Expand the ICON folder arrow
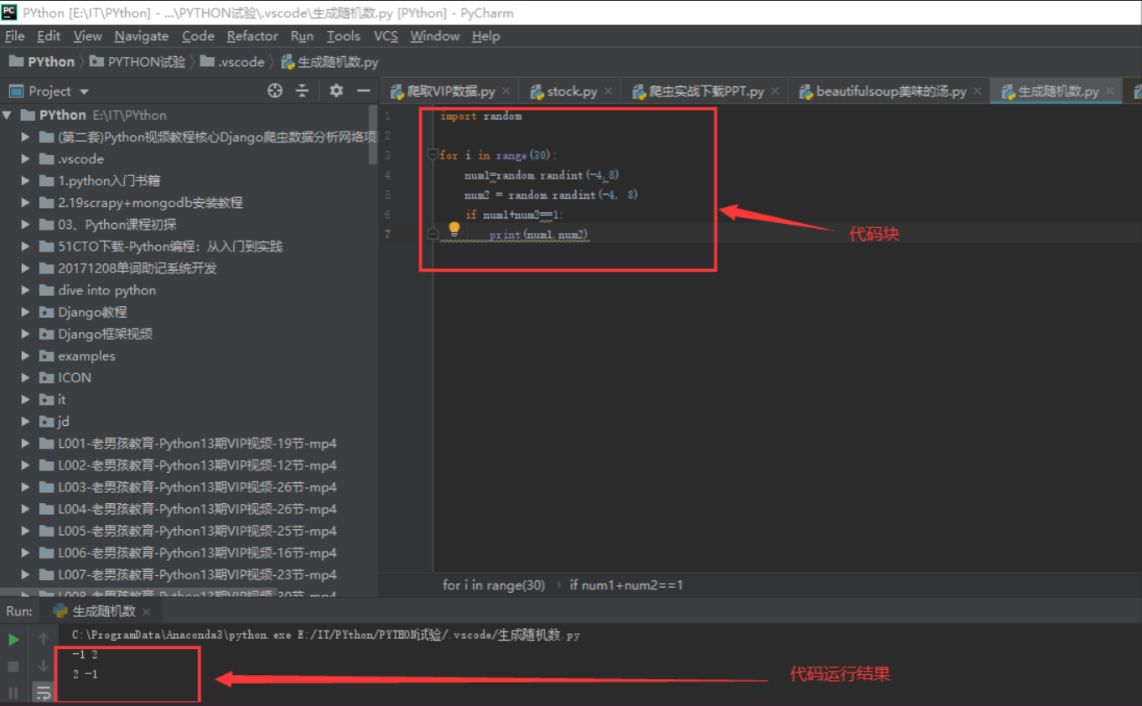 (x=26, y=377)
